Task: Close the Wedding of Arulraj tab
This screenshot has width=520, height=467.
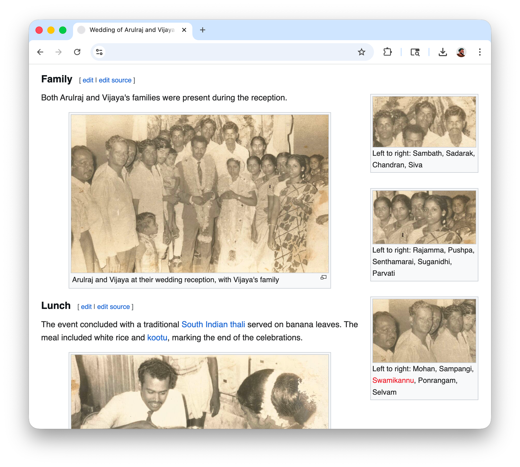Action: [184, 30]
